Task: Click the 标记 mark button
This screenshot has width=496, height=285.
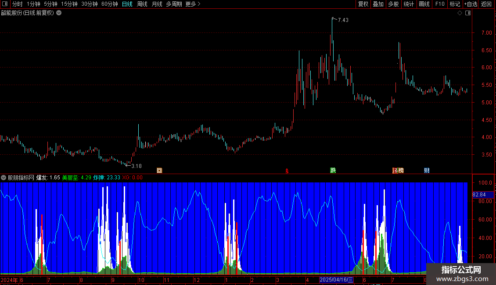Action: pyautogui.click(x=455, y=4)
